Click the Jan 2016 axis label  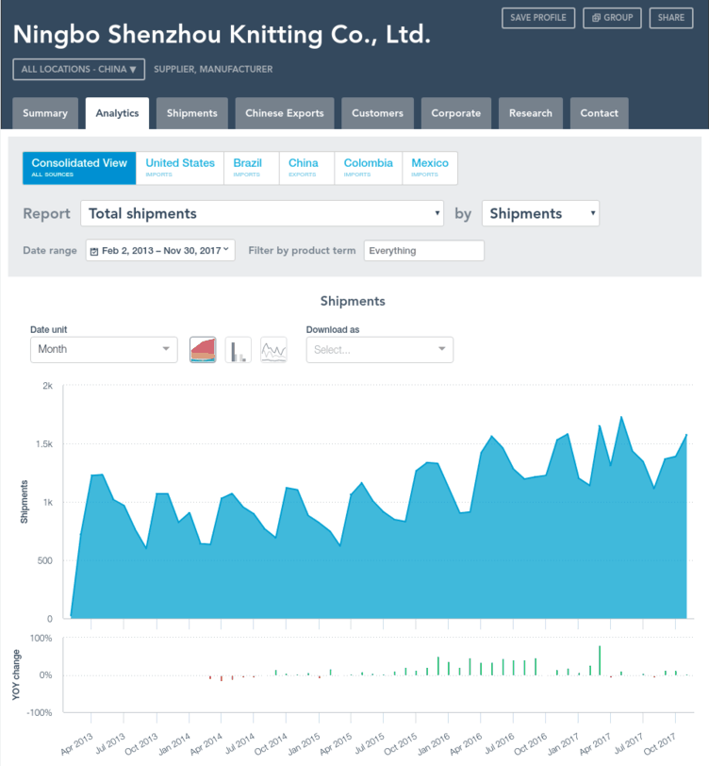[x=433, y=743]
